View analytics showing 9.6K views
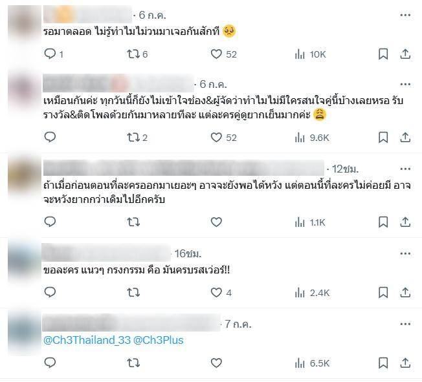Screen dimensions: 422x382 (312, 138)
